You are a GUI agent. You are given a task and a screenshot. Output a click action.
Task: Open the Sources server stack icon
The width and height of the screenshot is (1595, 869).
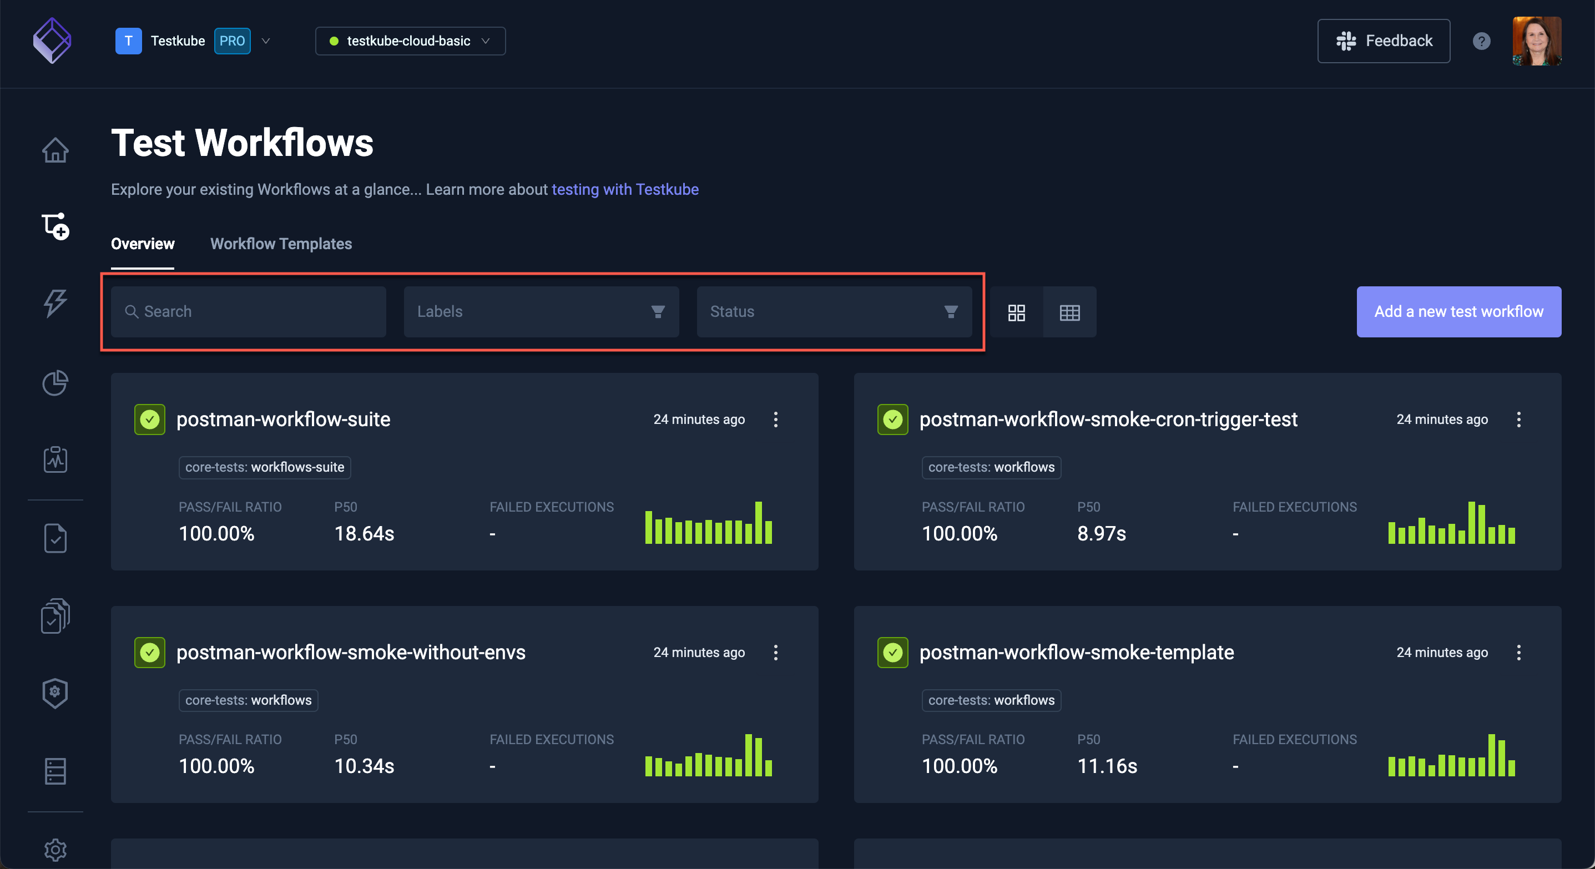click(55, 771)
